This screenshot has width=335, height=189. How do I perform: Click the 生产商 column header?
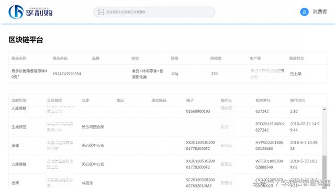click(255, 58)
